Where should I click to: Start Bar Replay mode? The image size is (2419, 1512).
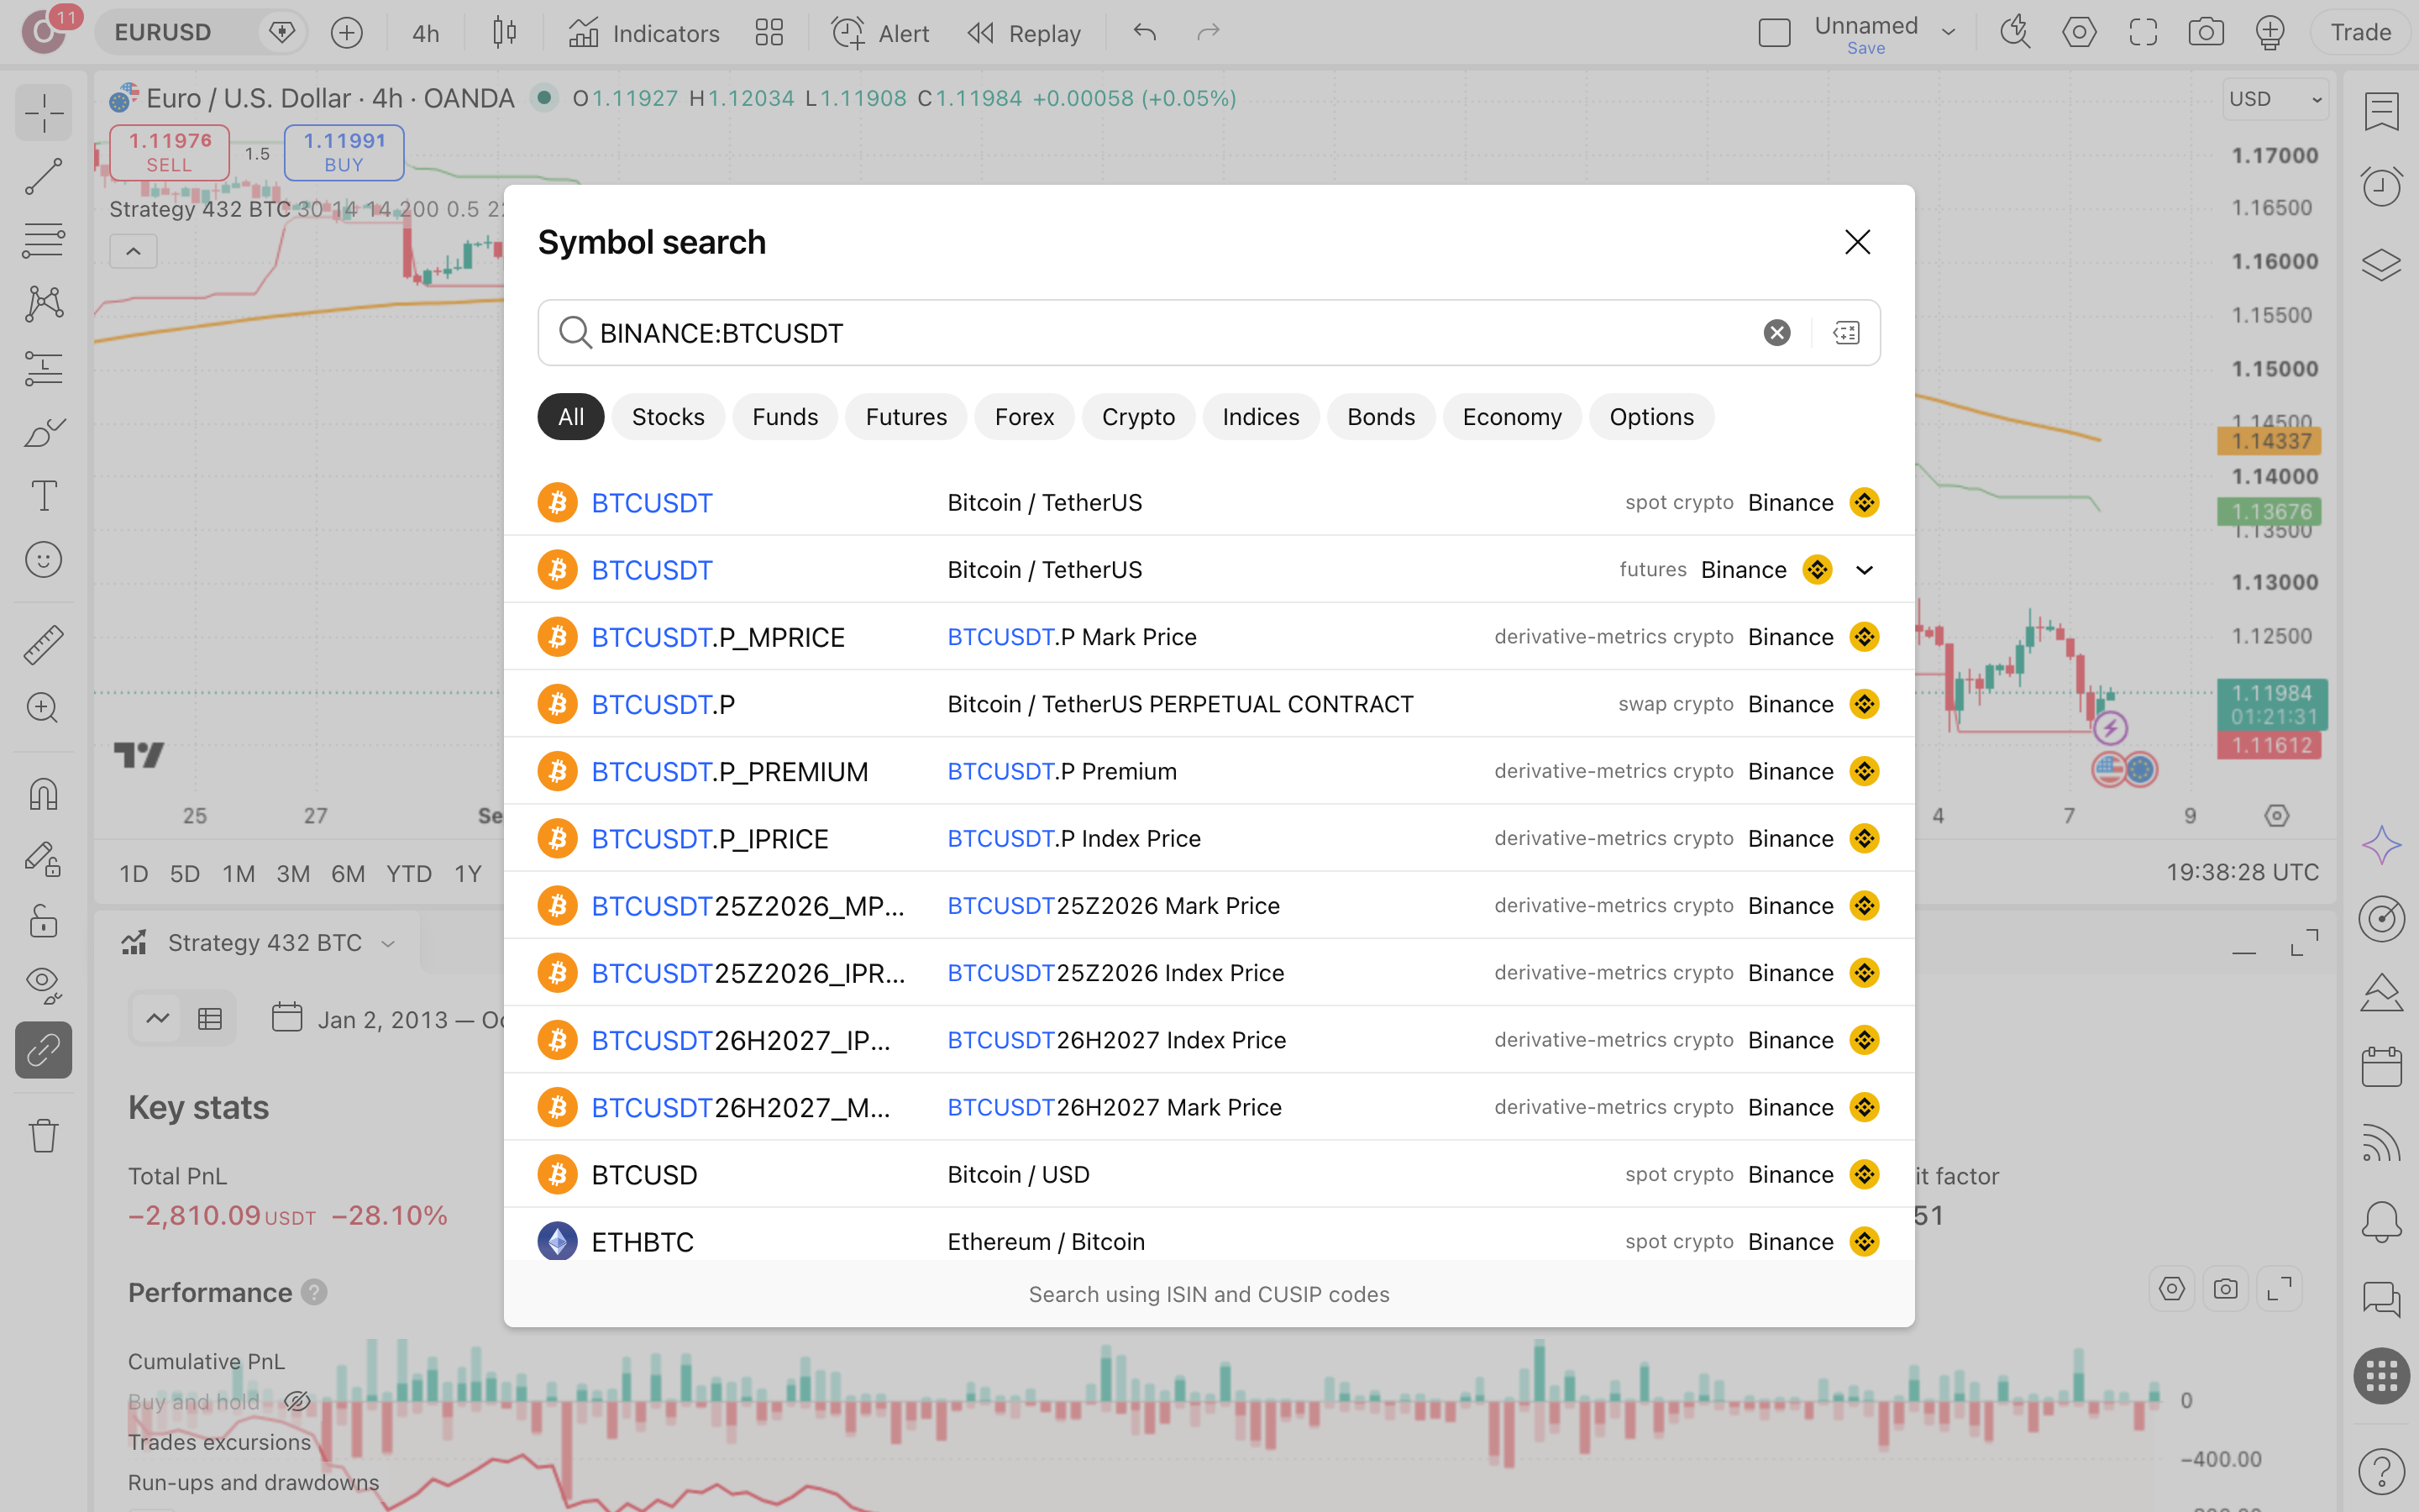1025,33
